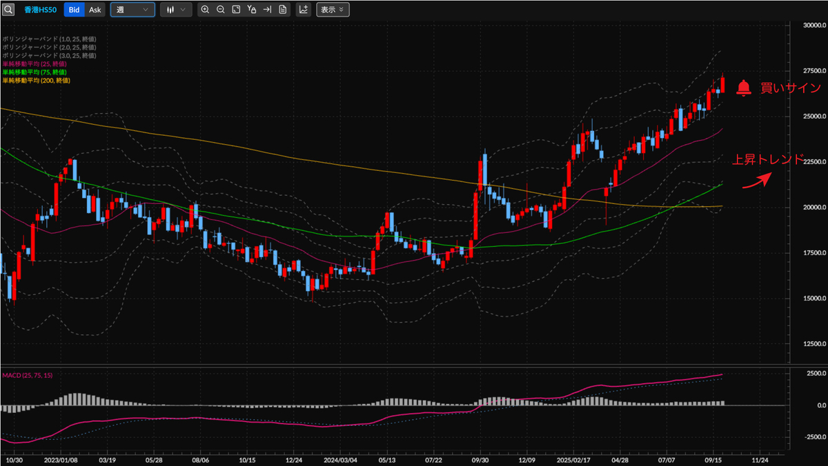Open the document report icon

point(283,10)
